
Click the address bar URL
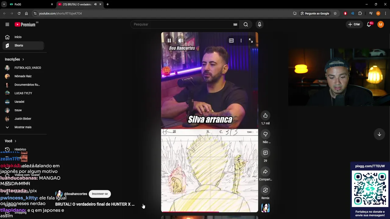point(60,13)
